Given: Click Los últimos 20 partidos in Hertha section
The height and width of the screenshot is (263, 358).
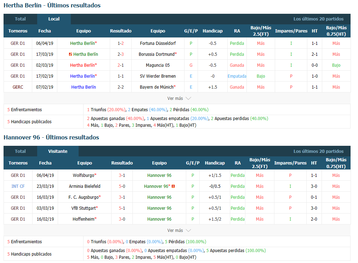Looking at the screenshot, I should tap(318, 19).
